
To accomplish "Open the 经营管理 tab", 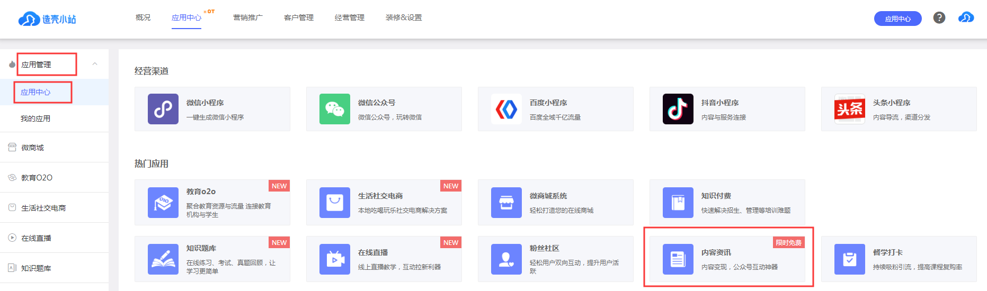I will pos(350,17).
